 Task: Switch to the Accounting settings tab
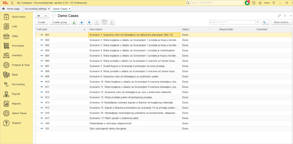click(x=35, y=9)
